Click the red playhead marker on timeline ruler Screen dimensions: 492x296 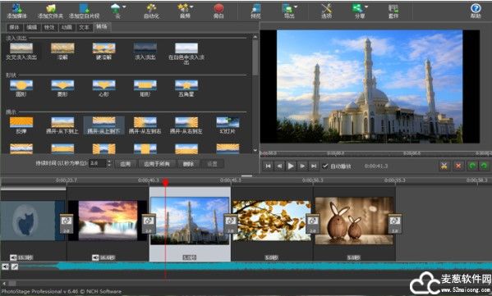click(x=165, y=182)
